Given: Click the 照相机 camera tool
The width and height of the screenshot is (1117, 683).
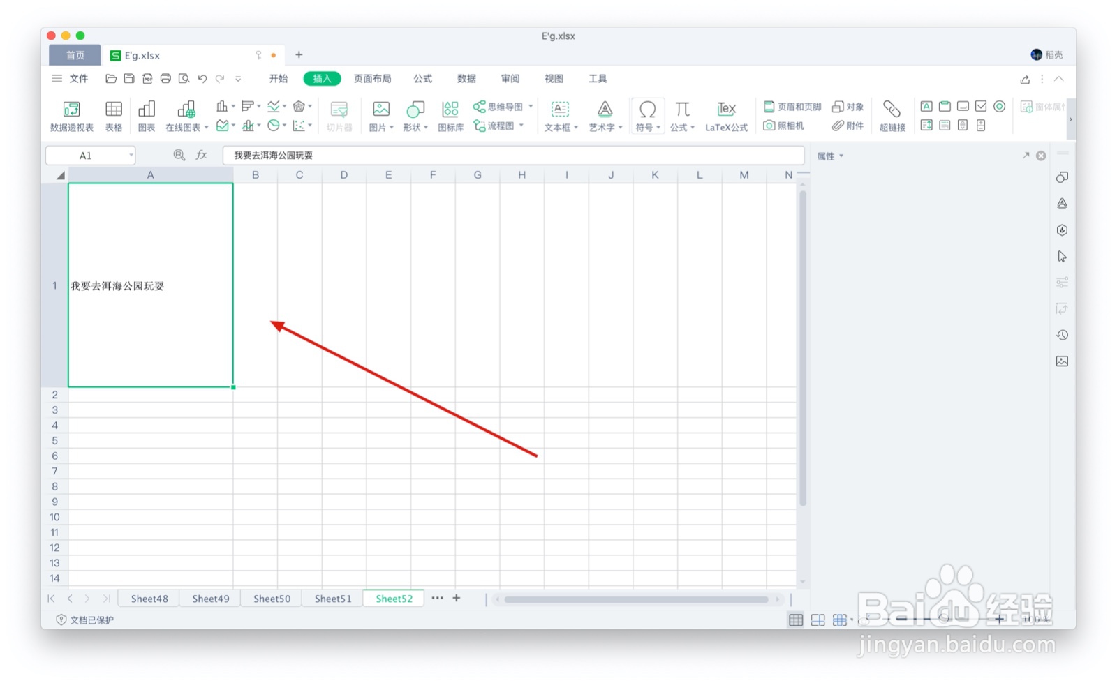Looking at the screenshot, I should tap(783, 126).
